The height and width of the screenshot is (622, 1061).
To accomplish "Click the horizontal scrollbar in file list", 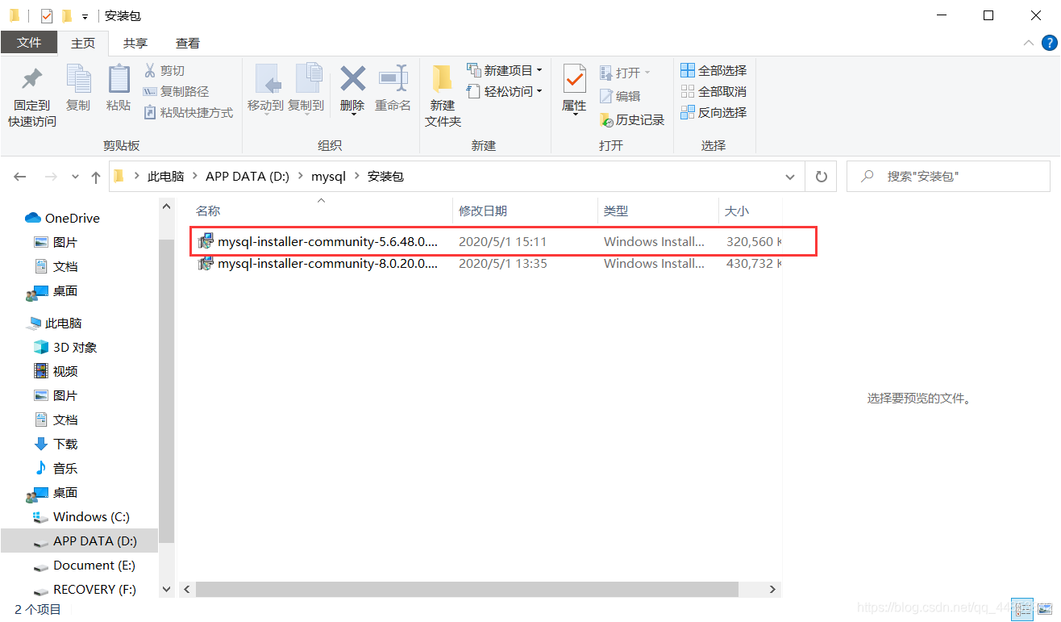I will coord(466,590).
